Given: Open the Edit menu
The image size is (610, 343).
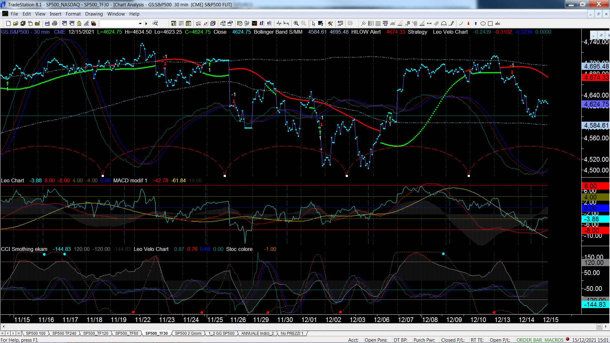Looking at the screenshot, I should [27, 14].
